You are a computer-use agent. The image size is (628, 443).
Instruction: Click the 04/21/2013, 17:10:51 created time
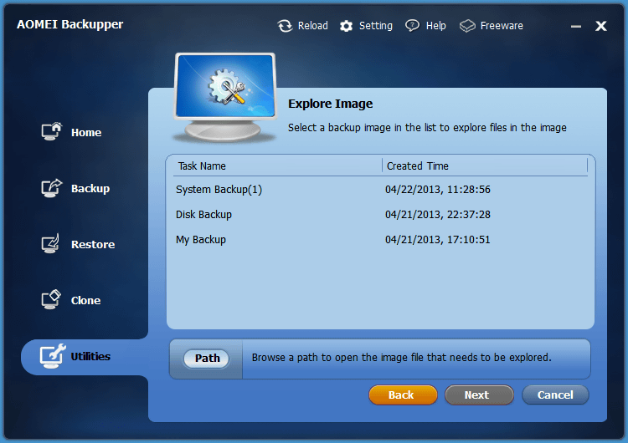click(x=437, y=240)
